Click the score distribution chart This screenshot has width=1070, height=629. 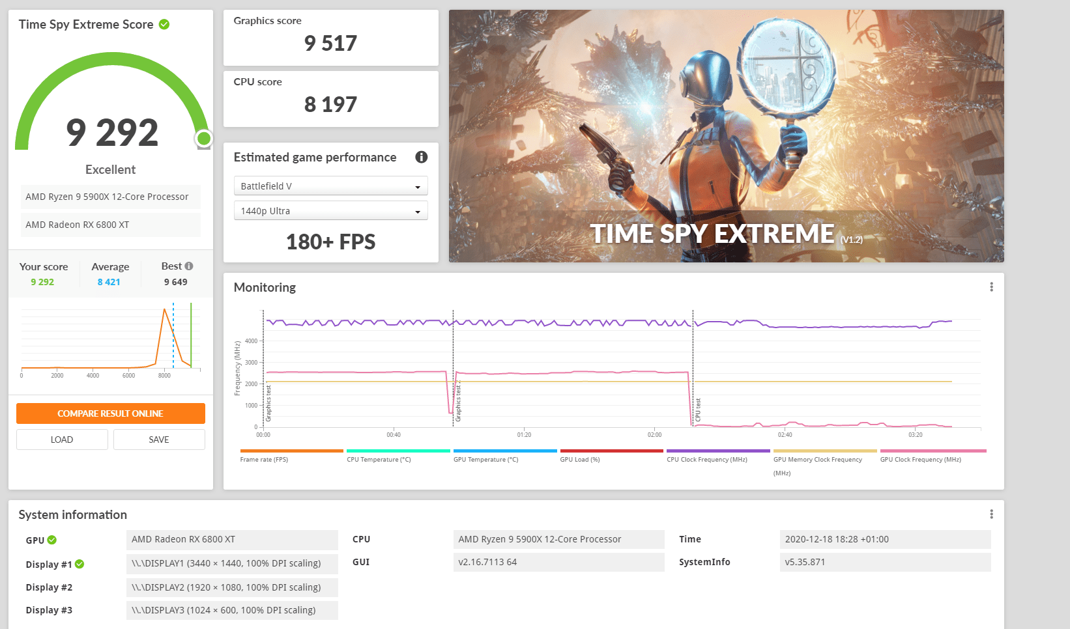pyautogui.click(x=111, y=340)
